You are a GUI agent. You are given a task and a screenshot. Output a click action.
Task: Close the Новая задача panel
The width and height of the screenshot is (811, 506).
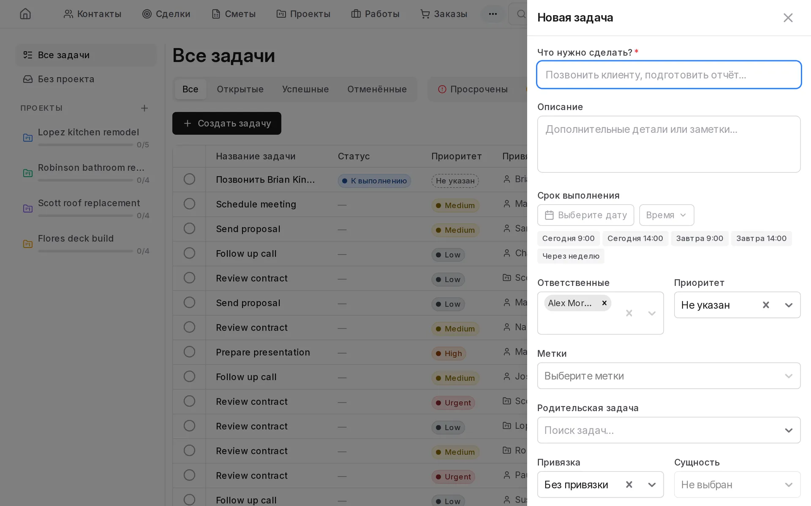point(788,18)
